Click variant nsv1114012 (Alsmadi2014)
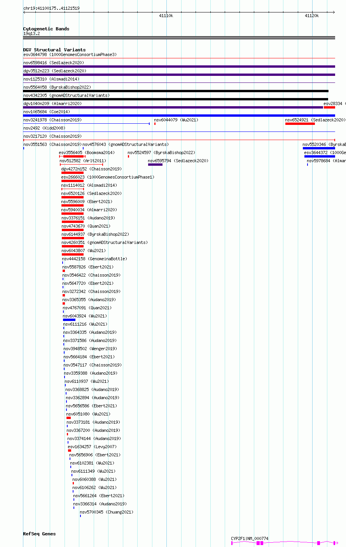Viewport: 346px width, 547px height. tap(89, 185)
